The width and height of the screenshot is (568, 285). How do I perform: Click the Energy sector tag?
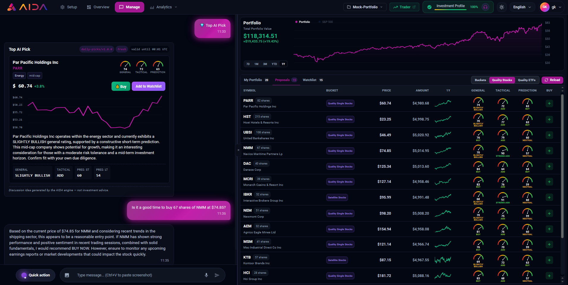pyautogui.click(x=19, y=76)
